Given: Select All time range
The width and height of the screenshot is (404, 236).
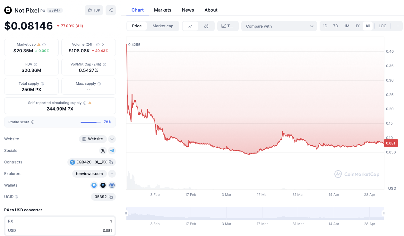Looking at the screenshot, I should (368, 26).
